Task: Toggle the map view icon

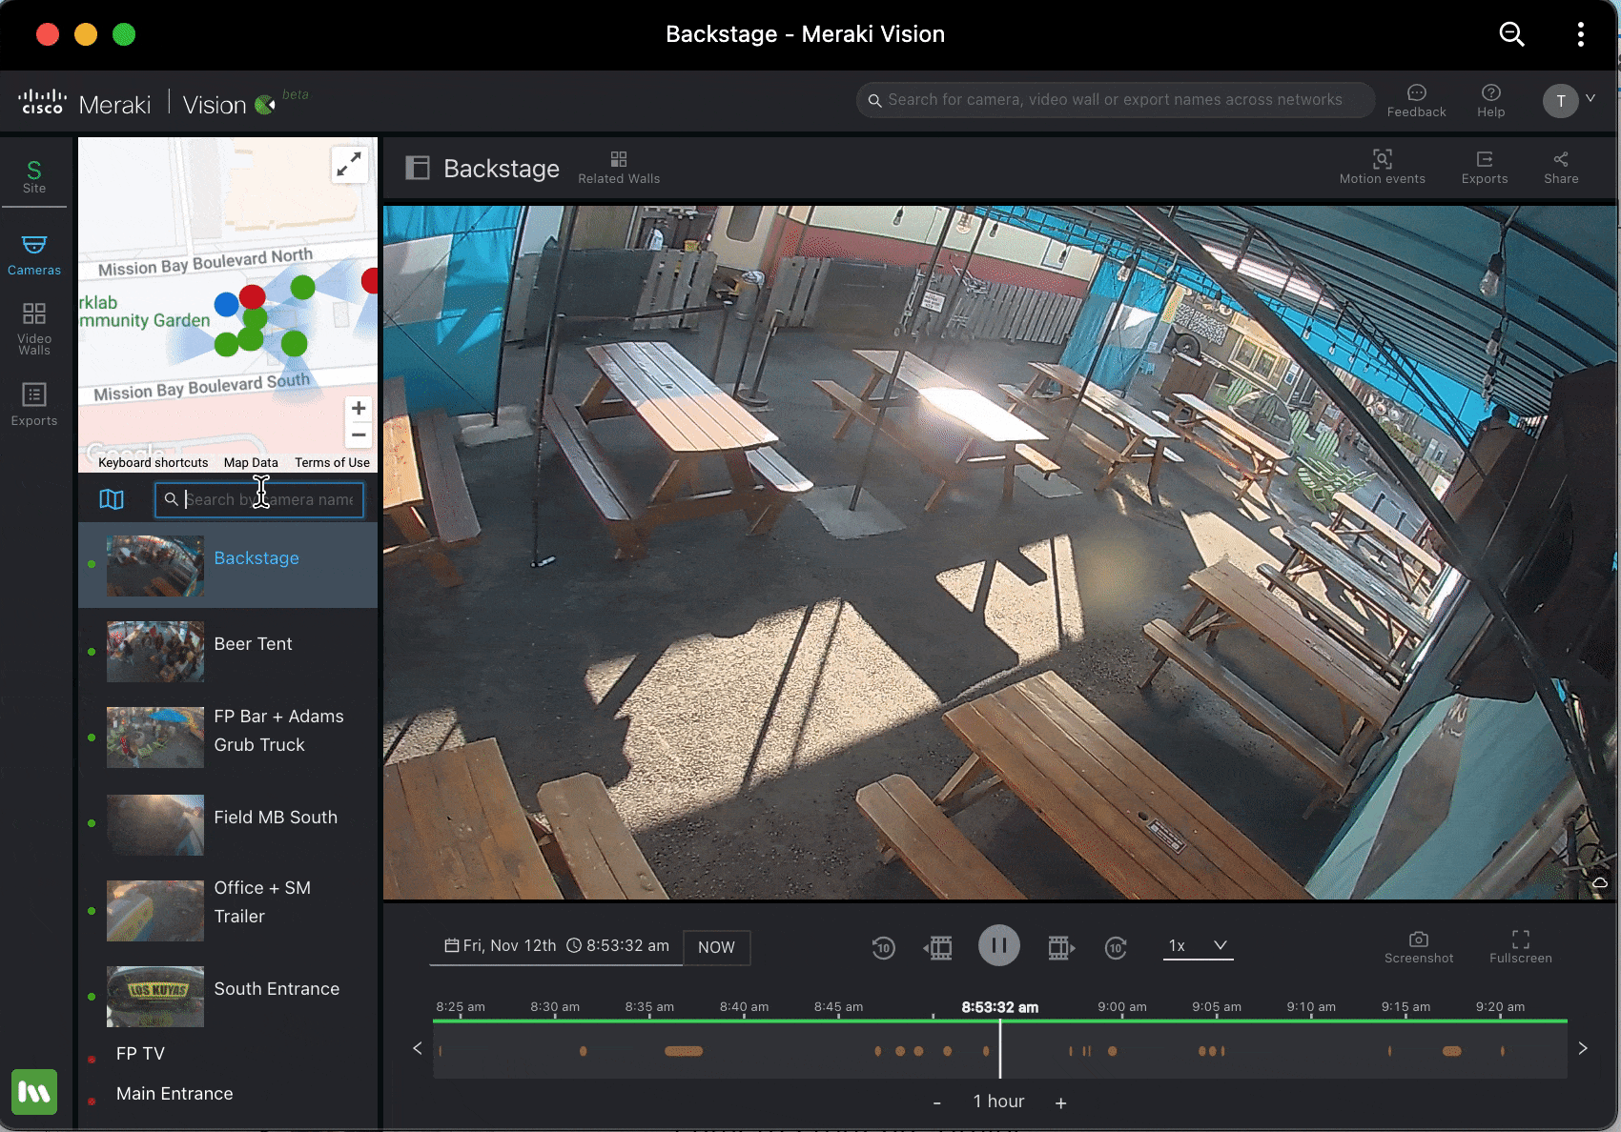Action: tap(112, 499)
